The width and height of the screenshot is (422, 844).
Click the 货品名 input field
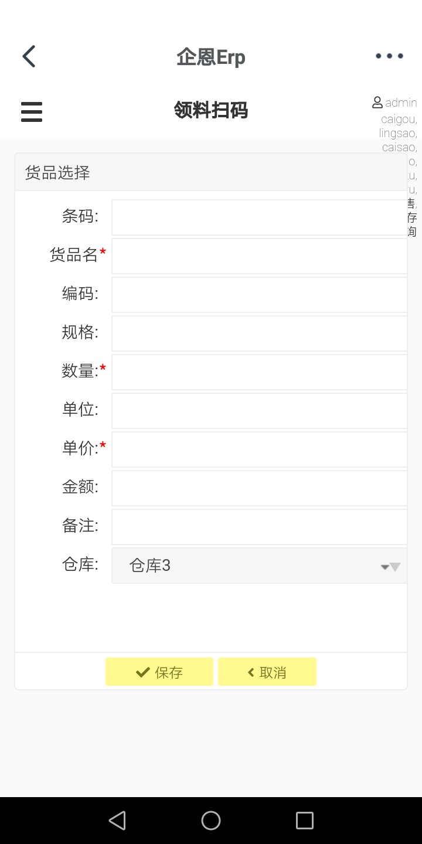(258, 256)
